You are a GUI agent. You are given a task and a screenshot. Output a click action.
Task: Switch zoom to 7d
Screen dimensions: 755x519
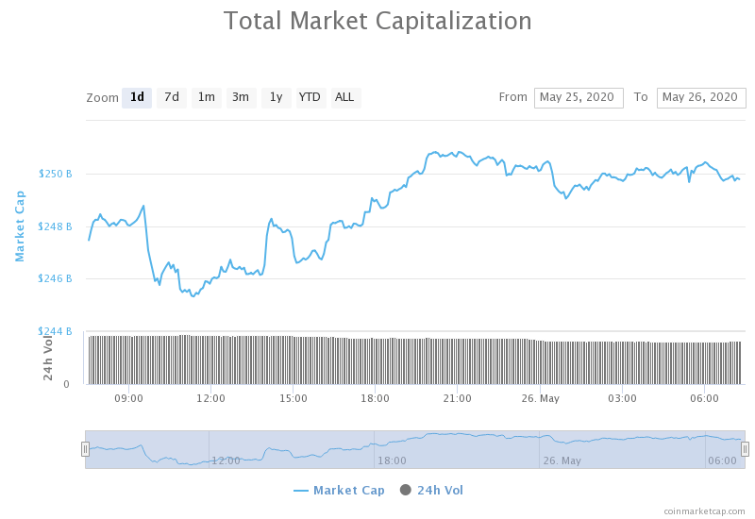point(172,98)
